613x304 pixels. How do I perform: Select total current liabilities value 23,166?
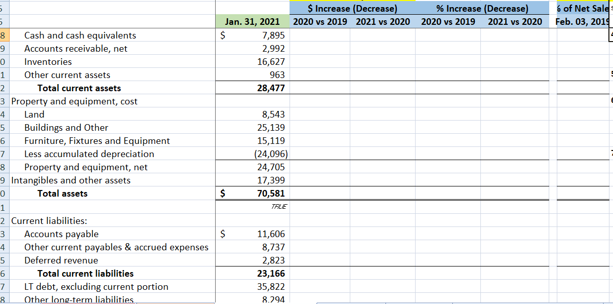click(x=253, y=273)
